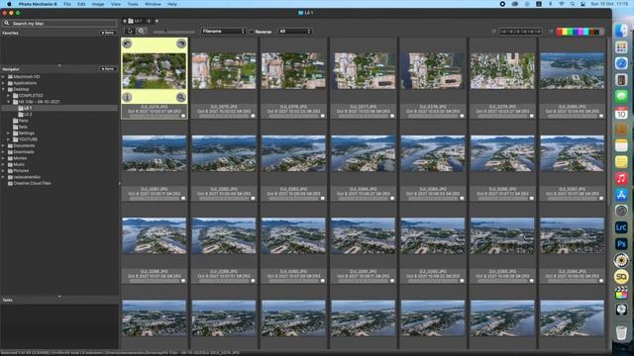
Task: Open the Edit menu
Action: 81,4
